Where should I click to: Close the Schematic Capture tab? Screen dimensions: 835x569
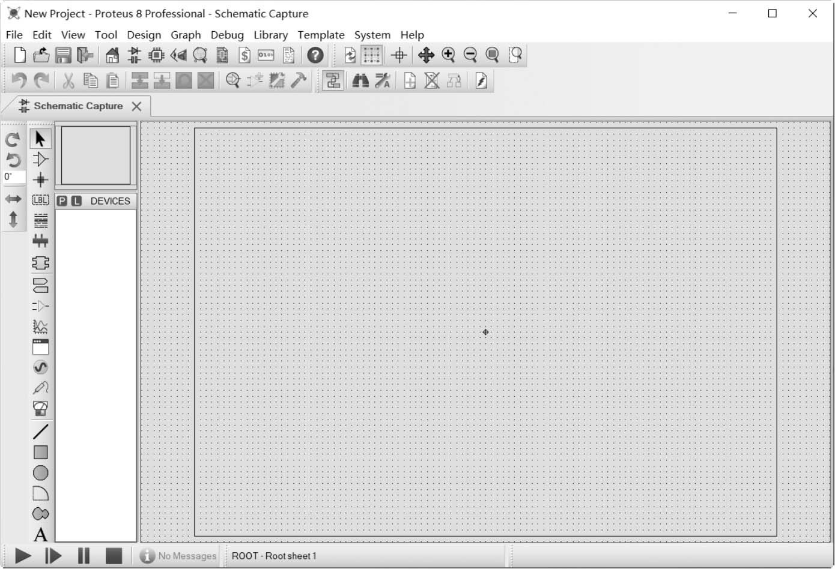coord(137,106)
